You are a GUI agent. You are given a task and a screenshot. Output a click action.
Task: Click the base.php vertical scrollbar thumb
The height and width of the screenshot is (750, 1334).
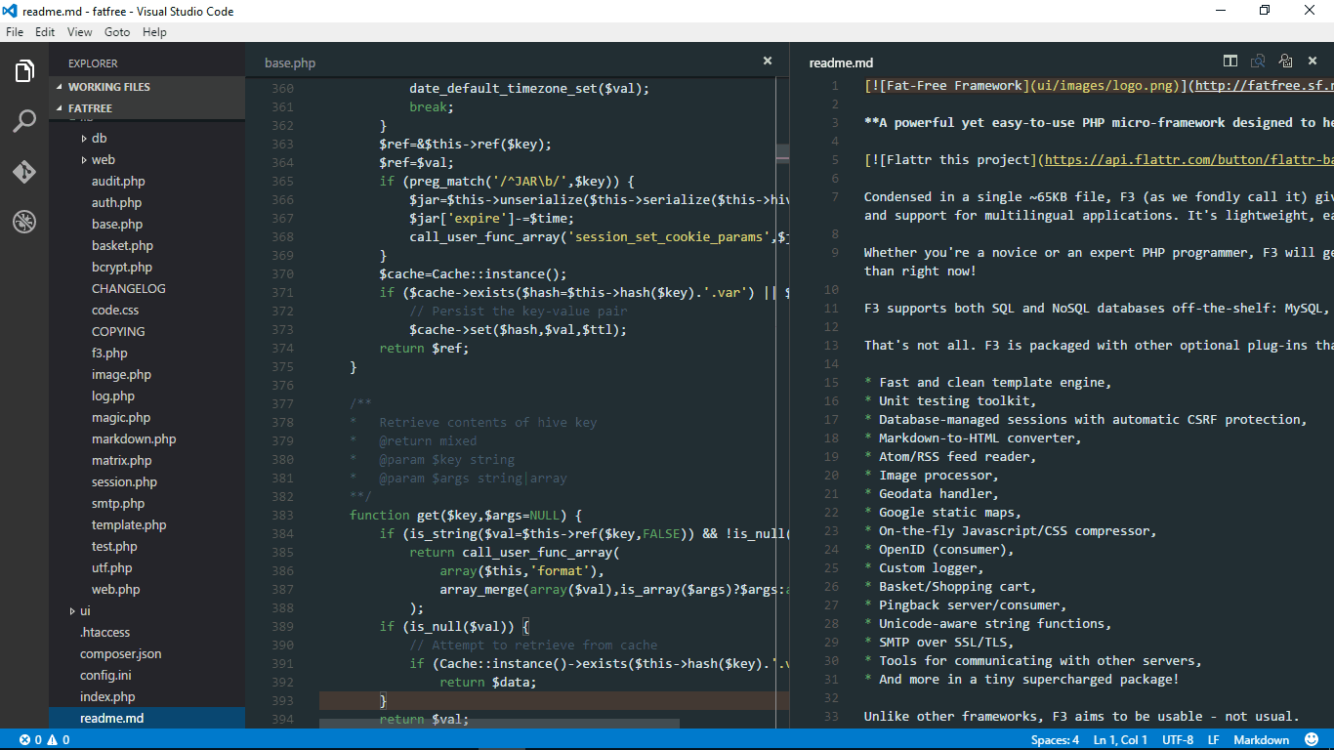tap(782, 154)
